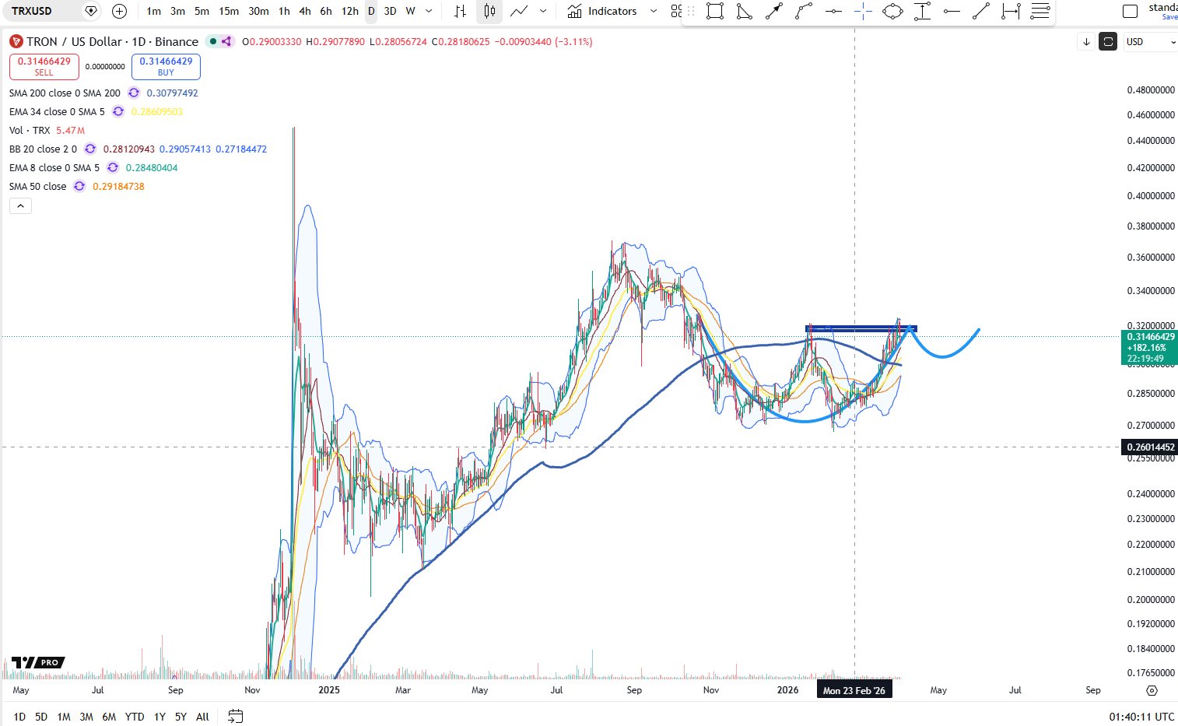Open the time axis settings gear
The width and height of the screenshot is (1178, 726).
point(1152,690)
